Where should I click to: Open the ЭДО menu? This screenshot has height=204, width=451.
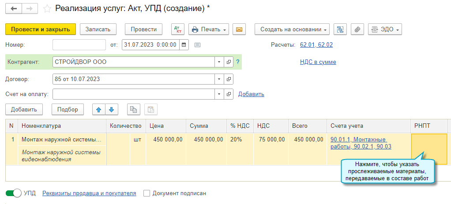click(x=384, y=30)
